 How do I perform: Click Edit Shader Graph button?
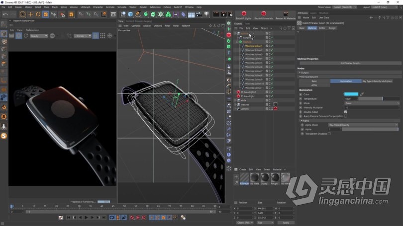point(350,63)
